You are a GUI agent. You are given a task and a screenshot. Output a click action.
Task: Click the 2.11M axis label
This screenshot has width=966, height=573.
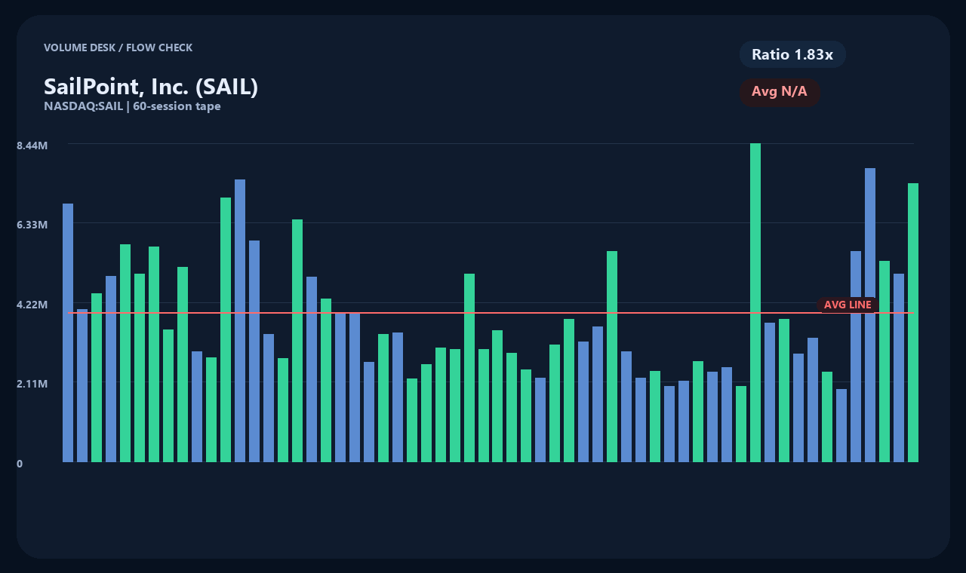point(32,384)
